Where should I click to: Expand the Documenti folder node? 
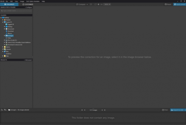tap(5, 29)
